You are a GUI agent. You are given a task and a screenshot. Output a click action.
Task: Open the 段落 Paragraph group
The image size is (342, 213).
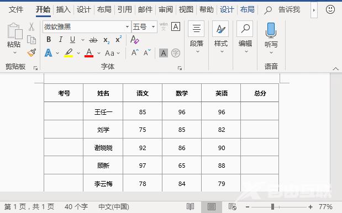point(197,37)
